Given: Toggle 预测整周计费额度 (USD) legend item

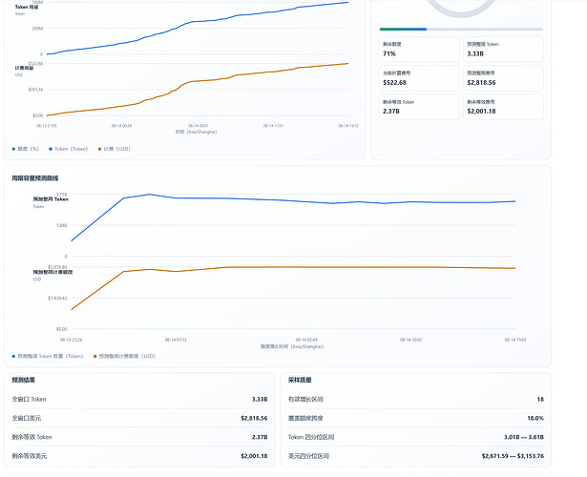Looking at the screenshot, I should [125, 356].
